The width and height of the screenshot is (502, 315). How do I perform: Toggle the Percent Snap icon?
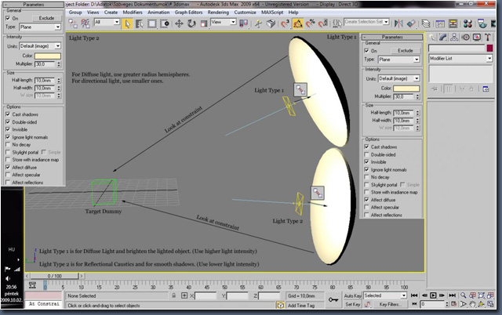(311, 24)
